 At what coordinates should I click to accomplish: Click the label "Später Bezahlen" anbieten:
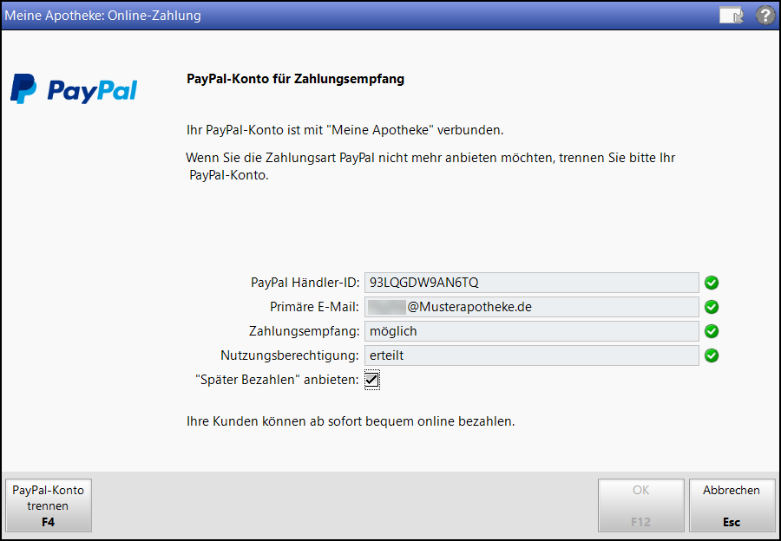tap(277, 380)
